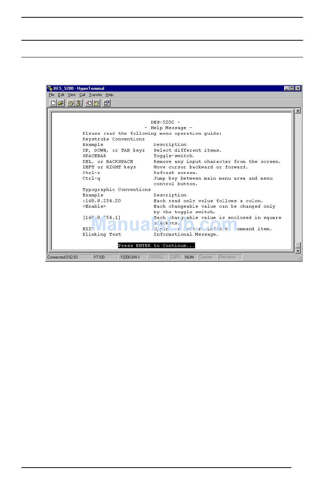
Task: Click the '<Enable>' example text
Action: pyautogui.click(x=94, y=206)
